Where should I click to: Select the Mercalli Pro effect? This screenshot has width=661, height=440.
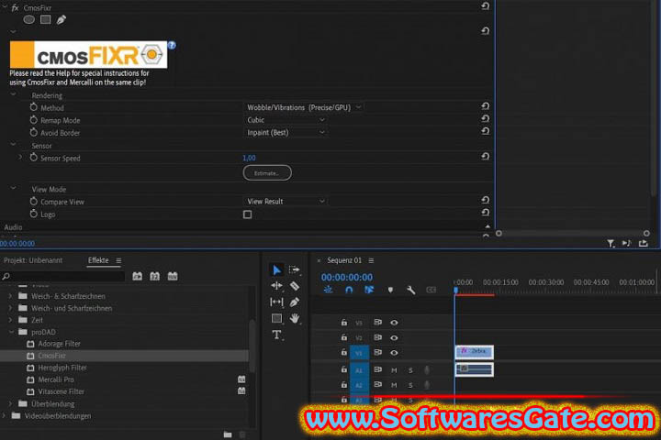56,379
